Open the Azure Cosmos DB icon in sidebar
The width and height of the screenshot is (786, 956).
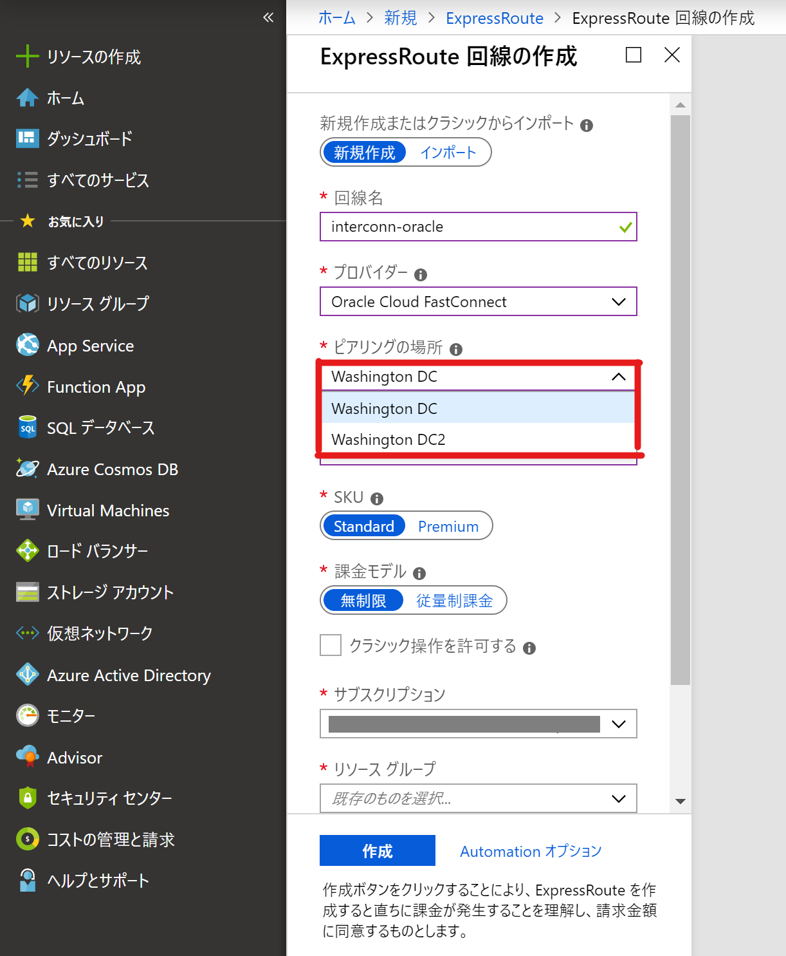tap(27, 469)
